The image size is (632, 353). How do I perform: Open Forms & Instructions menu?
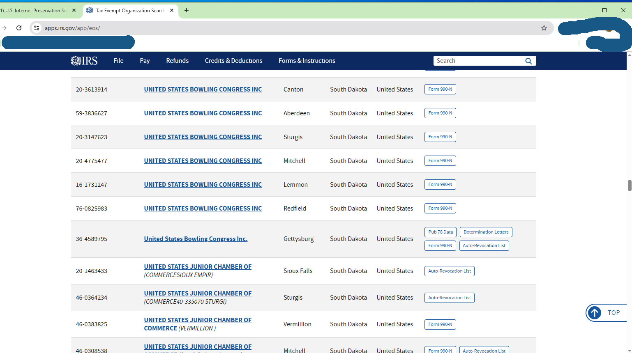[307, 61]
